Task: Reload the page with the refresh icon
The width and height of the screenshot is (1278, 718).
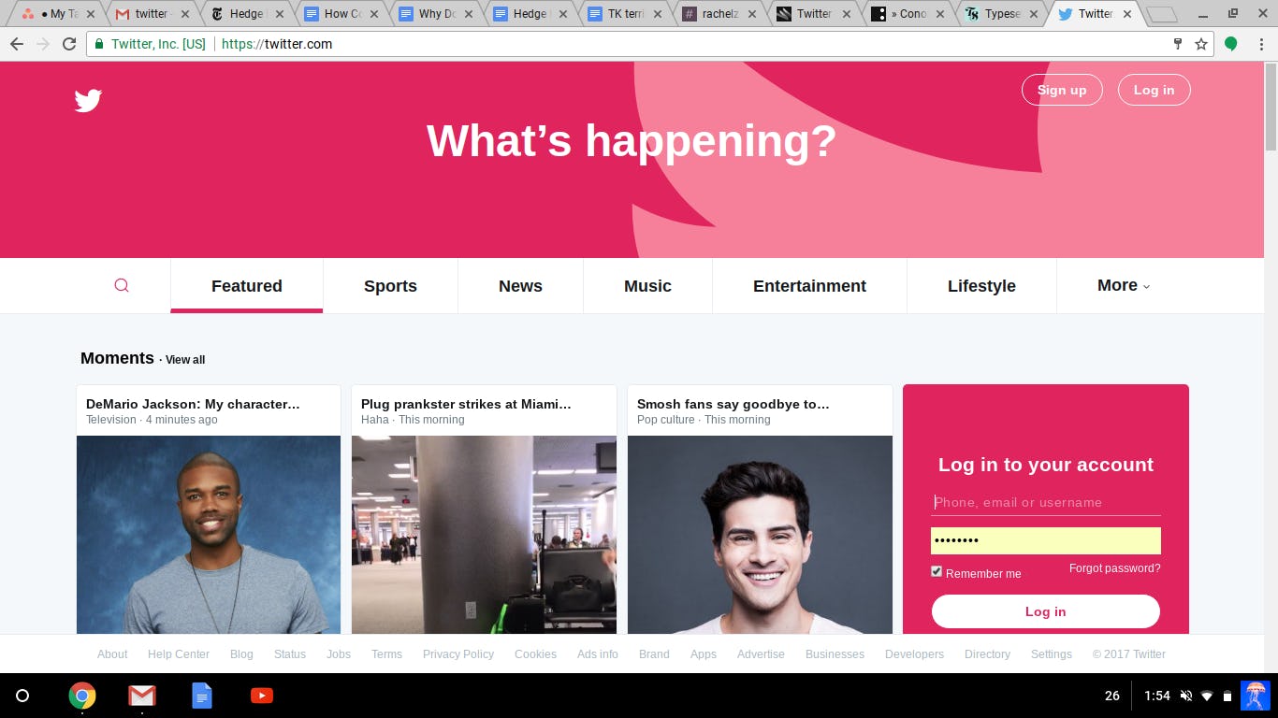Action: (x=68, y=44)
